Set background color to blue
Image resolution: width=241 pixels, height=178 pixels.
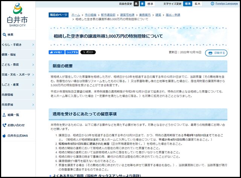click(x=142, y=4)
